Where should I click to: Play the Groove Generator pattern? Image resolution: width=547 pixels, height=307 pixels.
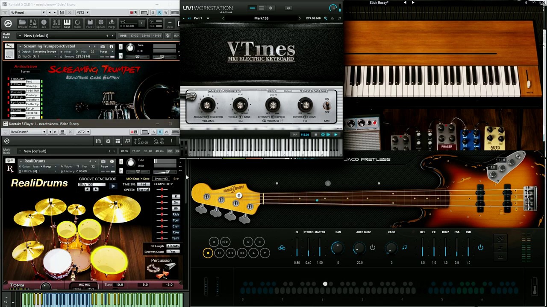(x=113, y=186)
